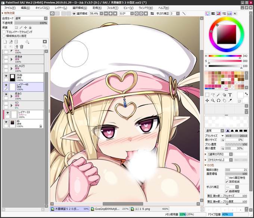Image resolution: width=254 pixels, height=218 pixels.
Task: Delete layer with the trash icon
Action: pyautogui.click(x=22, y=47)
